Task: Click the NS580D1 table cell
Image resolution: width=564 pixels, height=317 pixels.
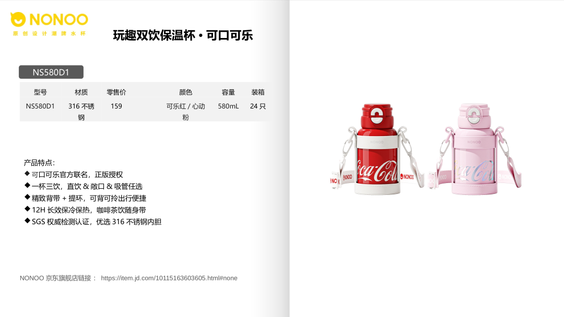Action: coord(40,106)
